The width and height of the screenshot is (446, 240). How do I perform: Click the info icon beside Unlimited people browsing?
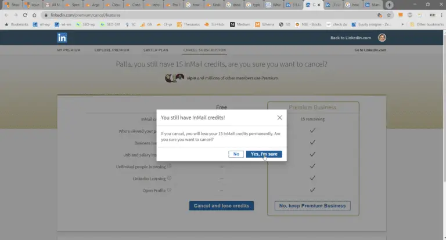(169, 166)
